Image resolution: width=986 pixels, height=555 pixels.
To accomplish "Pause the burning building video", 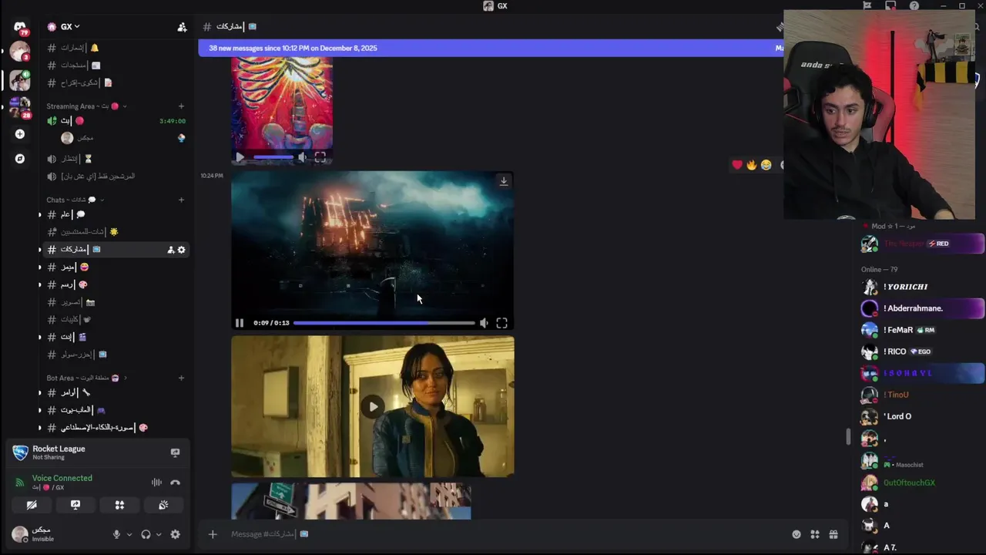I will pos(240,323).
